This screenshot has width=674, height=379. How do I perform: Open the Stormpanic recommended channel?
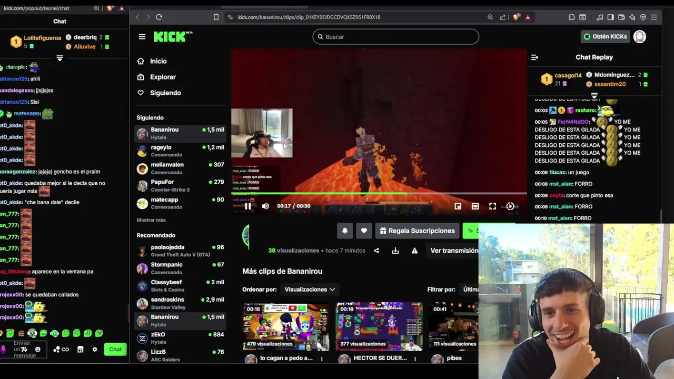(x=181, y=268)
